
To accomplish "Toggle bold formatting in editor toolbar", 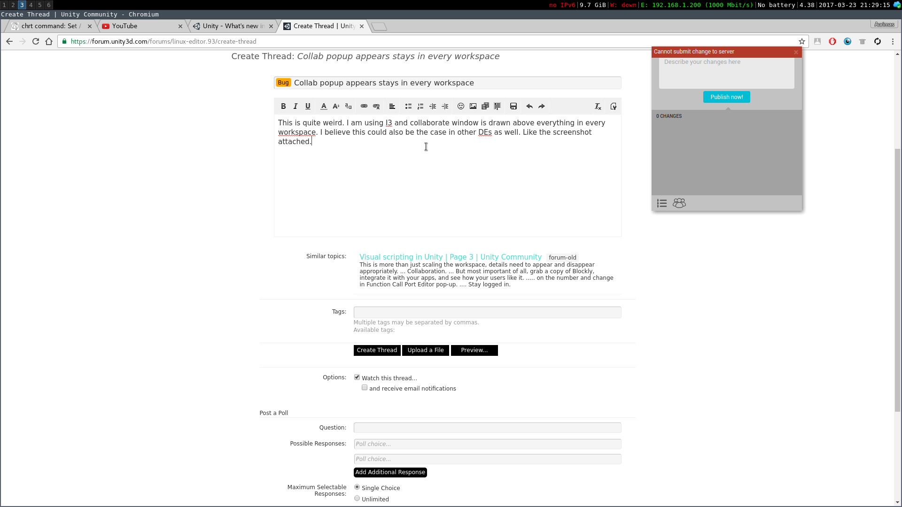I will pyautogui.click(x=283, y=107).
